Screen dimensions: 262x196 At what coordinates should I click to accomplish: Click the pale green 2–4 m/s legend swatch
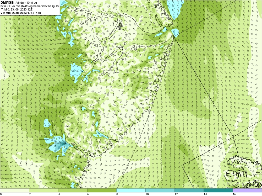[43, 190]
